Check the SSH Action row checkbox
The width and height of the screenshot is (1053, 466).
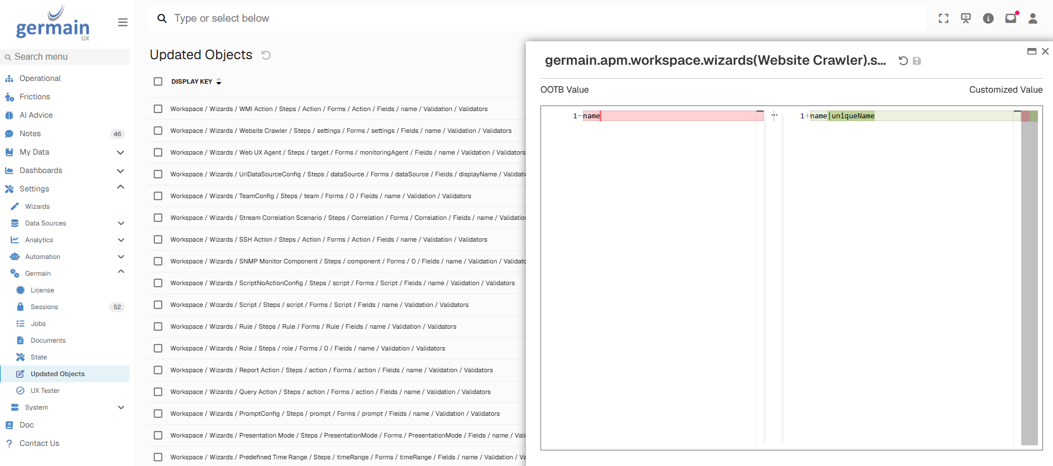[x=158, y=239]
